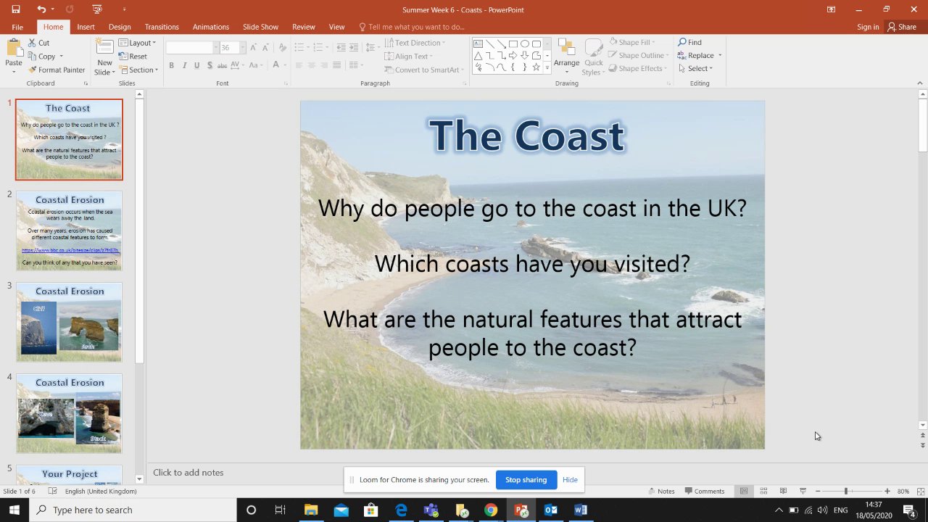The width and height of the screenshot is (928, 522).
Task: Open Chrome from the taskbar
Action: [x=491, y=510]
